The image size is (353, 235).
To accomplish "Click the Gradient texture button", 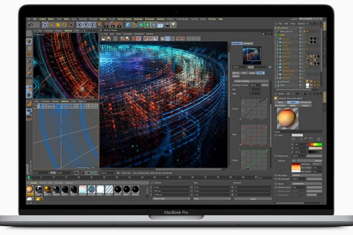I will [x=310, y=161].
